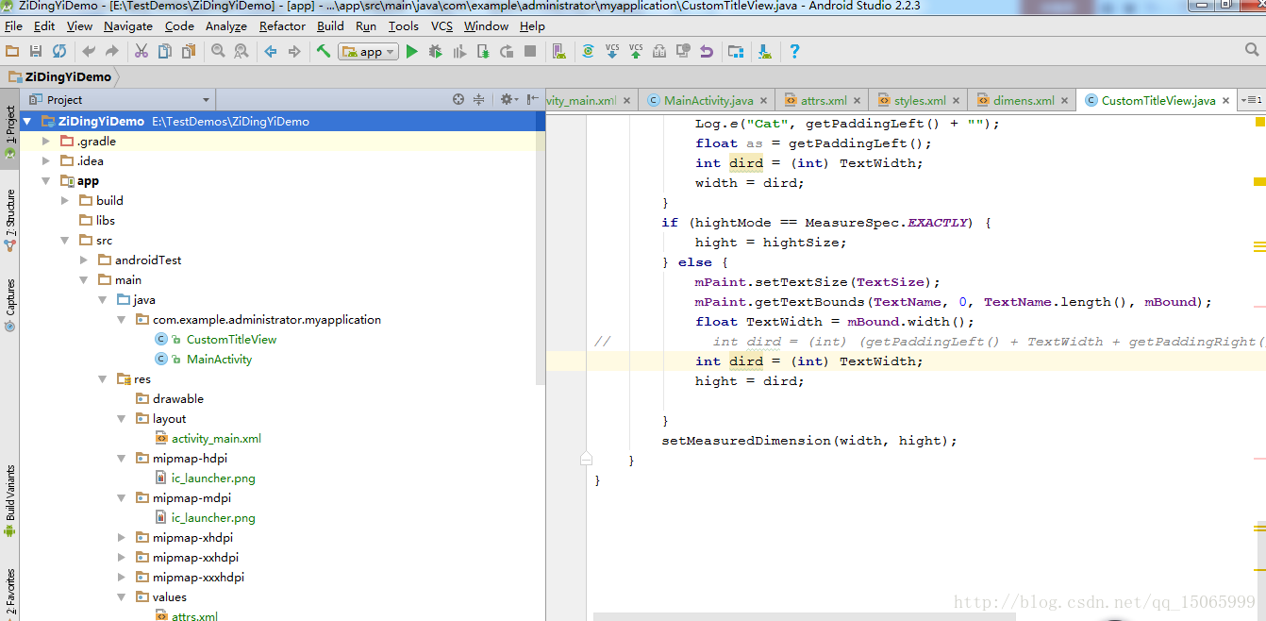Select activity_main.xml in project tree
Viewport: 1266px width, 621px height.
point(216,438)
